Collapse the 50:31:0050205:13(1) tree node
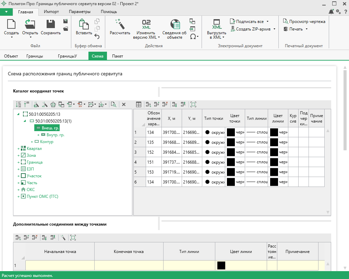This screenshot has height=279, width=349. tap(25, 121)
